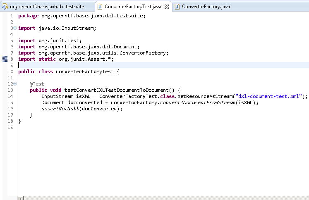The width and height of the screenshot is (309, 200).
Task: Click the horizontal scrollbar left arrow
Action: 20,198
